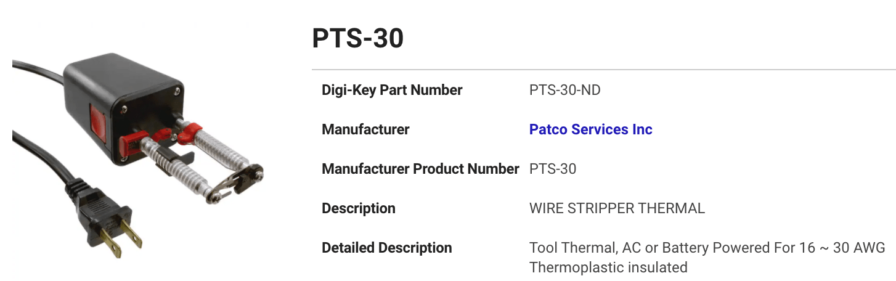Viewport: 896px width, 281px height.
Task: Select the Description field label
Action: 359,208
